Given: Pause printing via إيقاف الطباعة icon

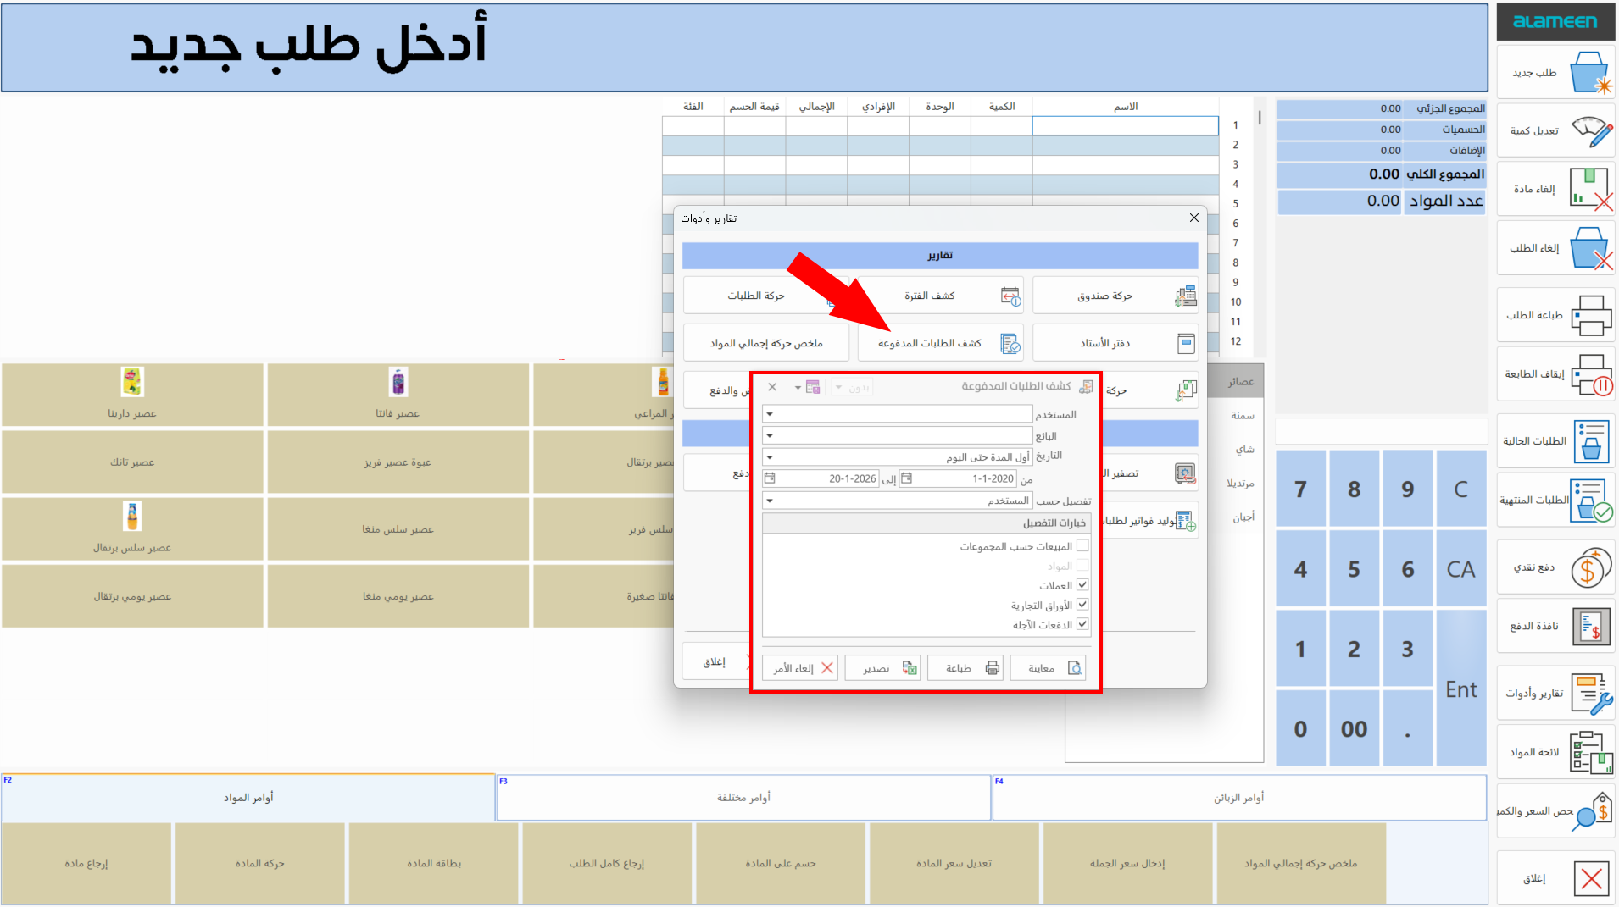Looking at the screenshot, I should [x=1591, y=374].
